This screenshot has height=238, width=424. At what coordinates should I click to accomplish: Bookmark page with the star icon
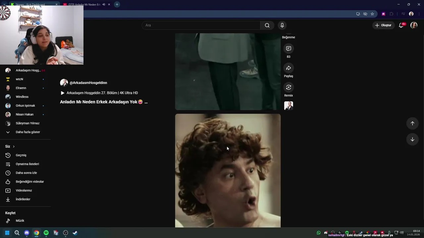372,14
